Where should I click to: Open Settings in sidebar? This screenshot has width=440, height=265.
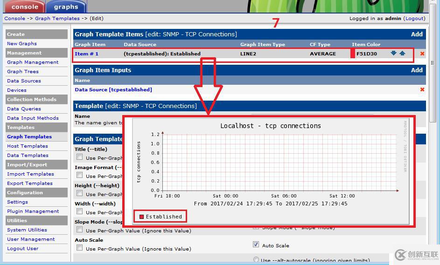click(x=17, y=202)
